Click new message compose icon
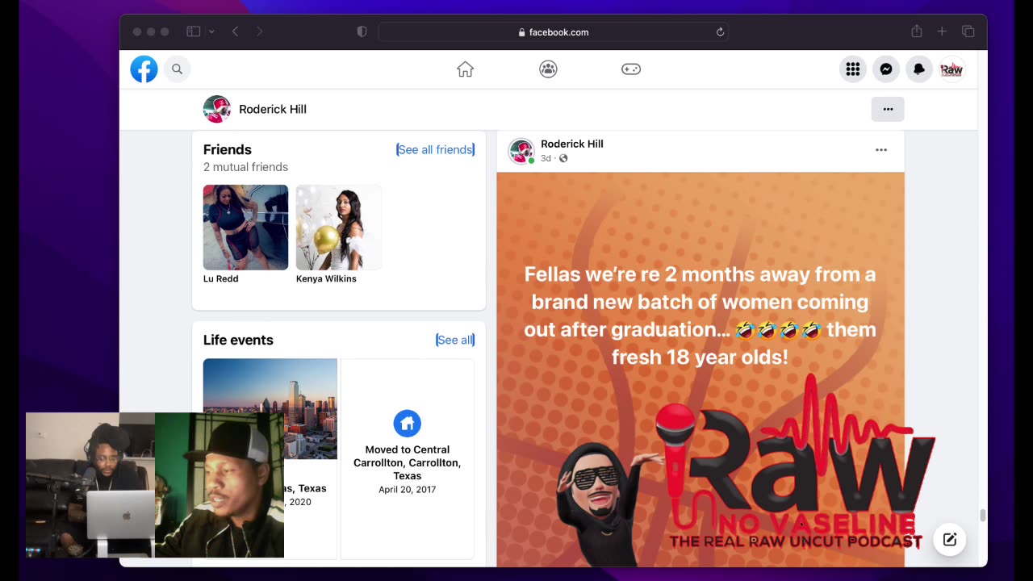The image size is (1033, 581). (x=950, y=540)
